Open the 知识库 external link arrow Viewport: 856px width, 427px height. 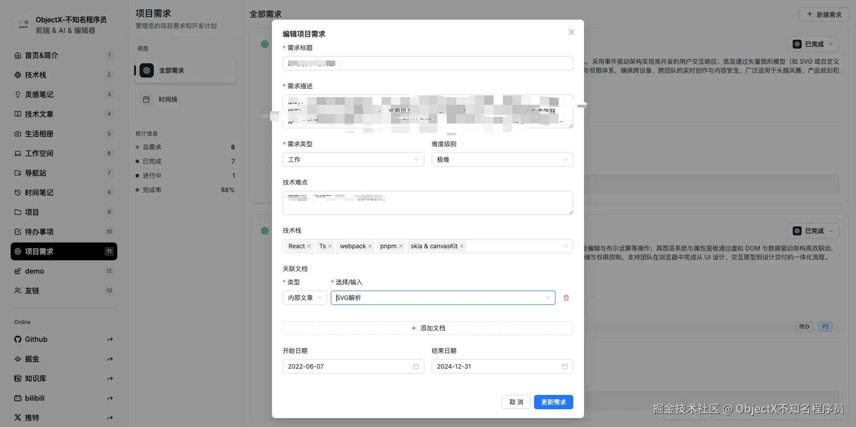pos(110,379)
